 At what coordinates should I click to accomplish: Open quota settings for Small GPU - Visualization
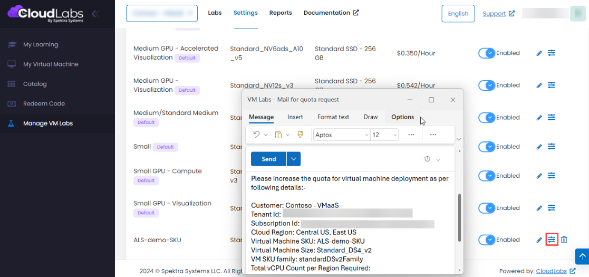(551, 208)
